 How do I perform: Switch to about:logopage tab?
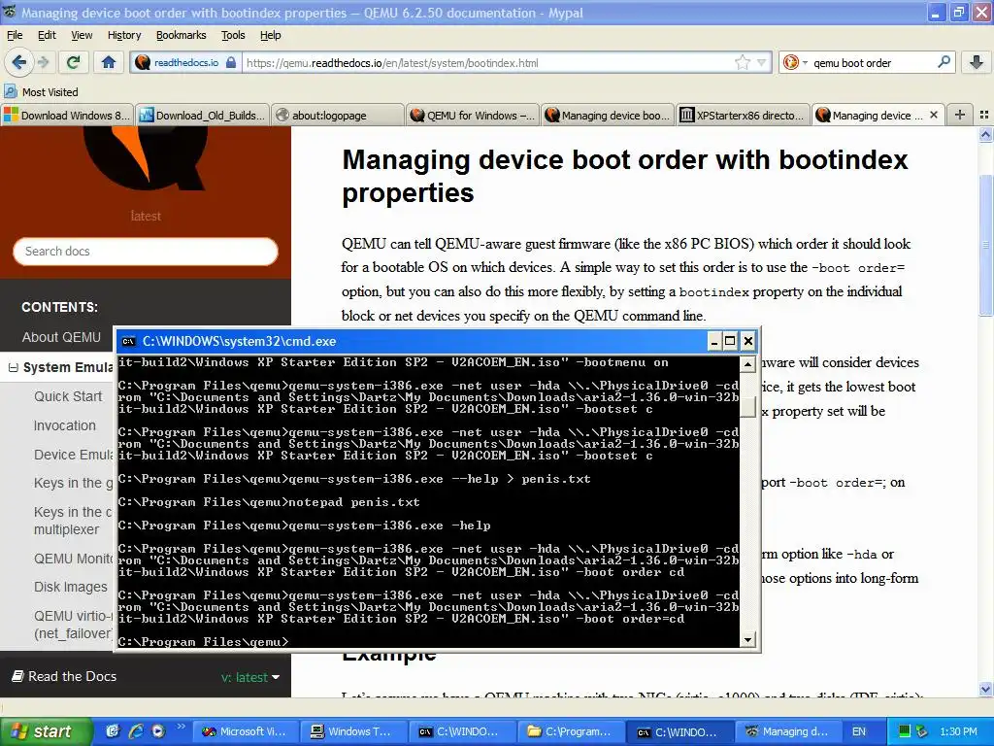pyautogui.click(x=338, y=115)
